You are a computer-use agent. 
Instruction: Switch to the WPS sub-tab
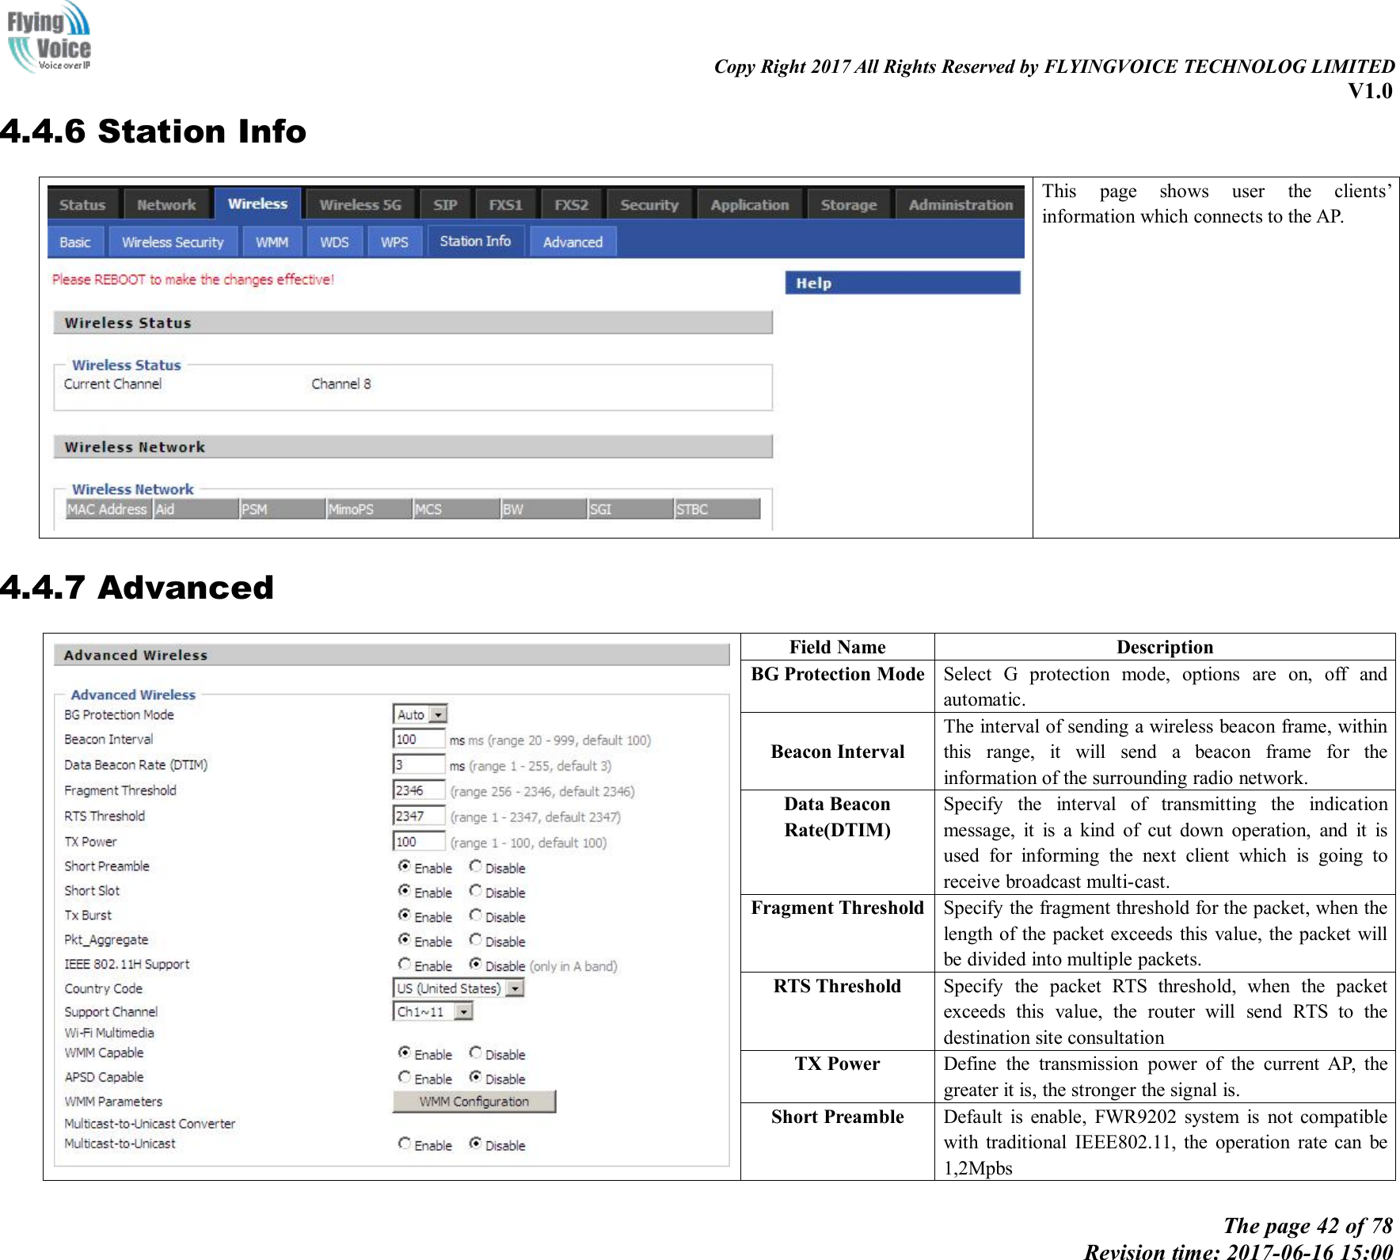click(394, 242)
